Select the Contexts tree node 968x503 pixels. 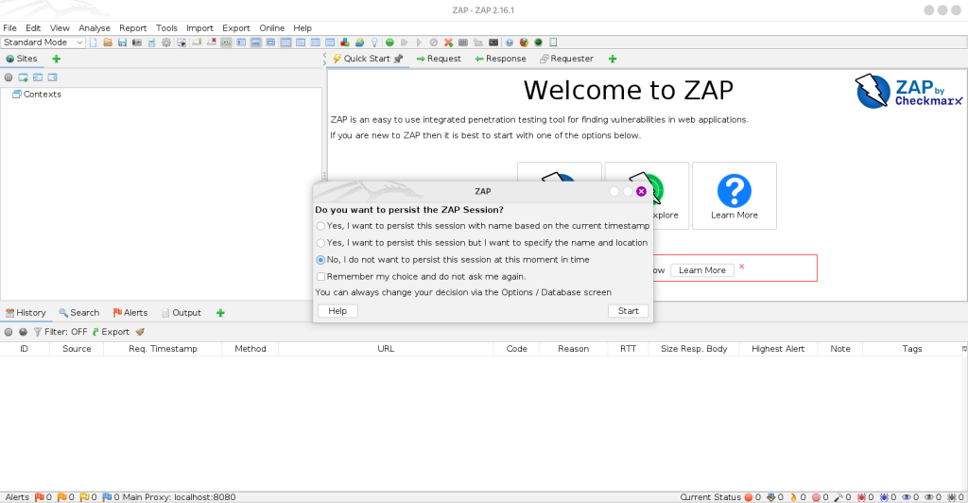37,95
